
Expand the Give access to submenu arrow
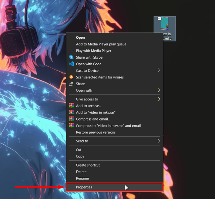click(159, 99)
